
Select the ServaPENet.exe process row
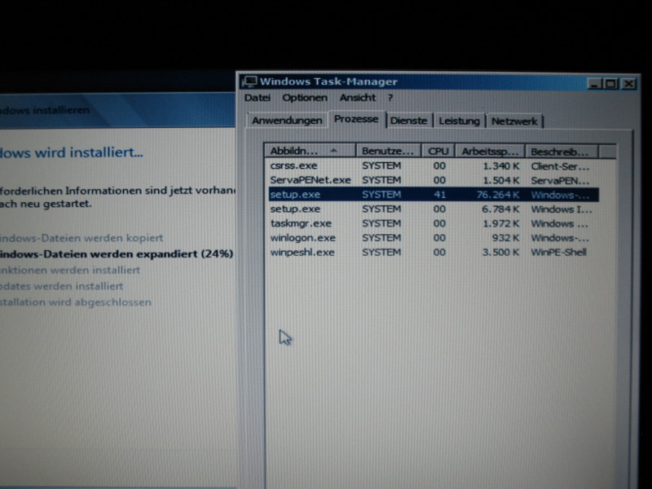[x=434, y=180]
